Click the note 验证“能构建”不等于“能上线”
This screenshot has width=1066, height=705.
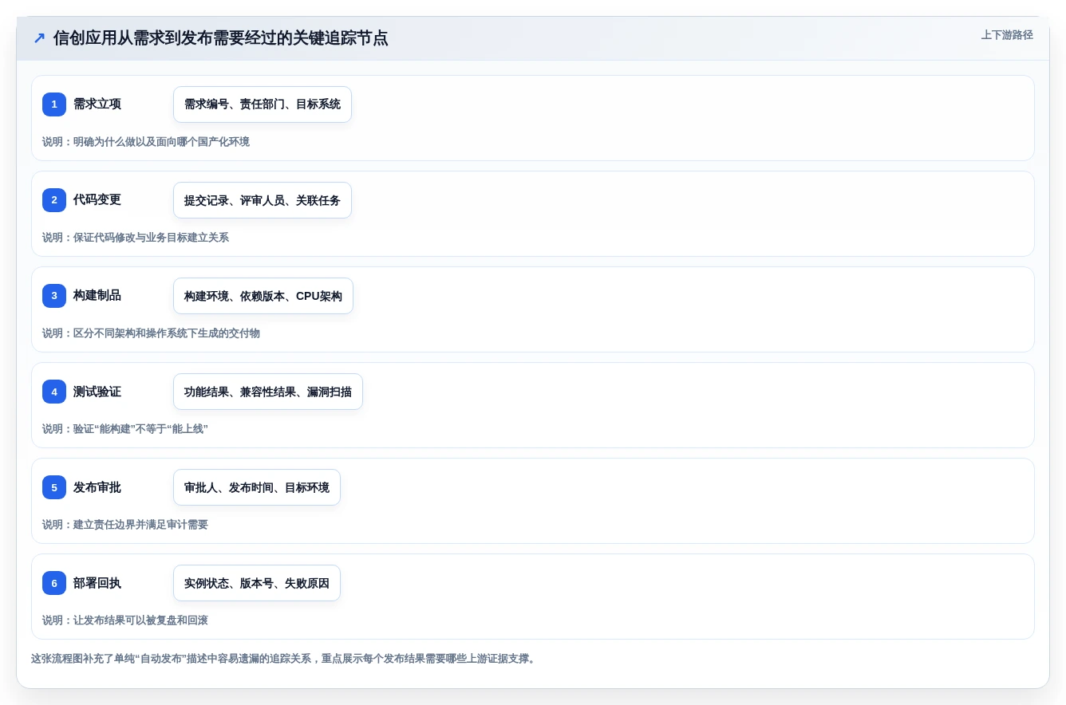click(125, 429)
